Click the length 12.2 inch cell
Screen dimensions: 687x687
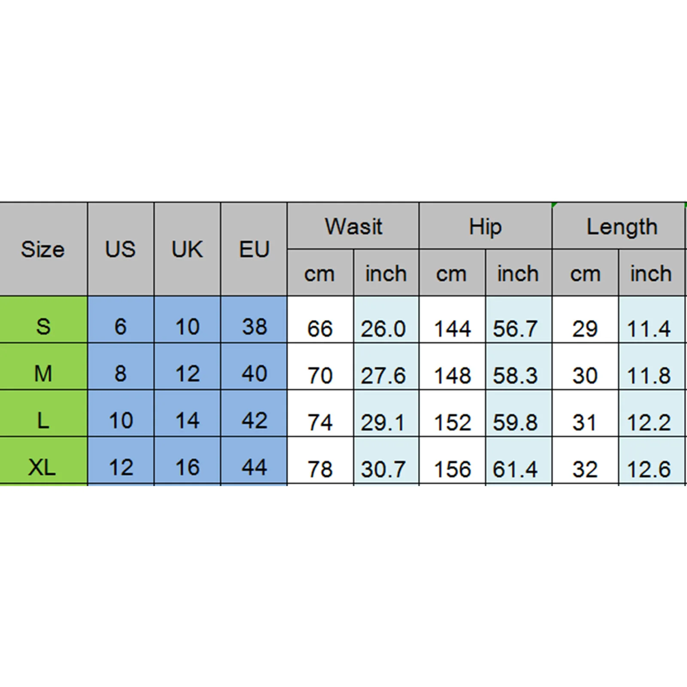651,422
